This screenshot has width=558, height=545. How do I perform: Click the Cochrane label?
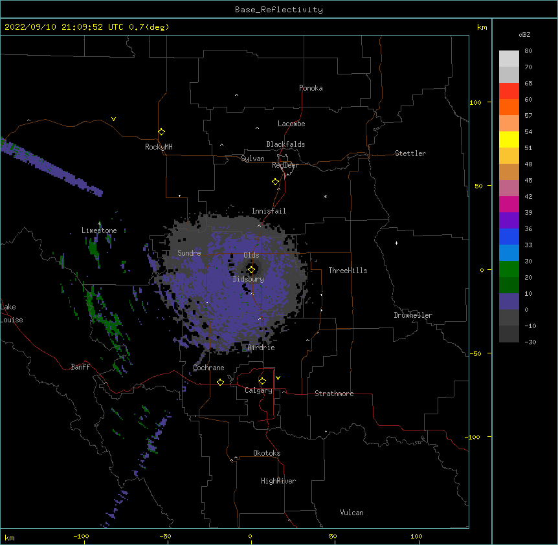[208, 368]
